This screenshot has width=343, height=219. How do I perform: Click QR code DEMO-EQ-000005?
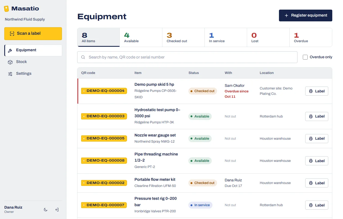[x=104, y=138]
